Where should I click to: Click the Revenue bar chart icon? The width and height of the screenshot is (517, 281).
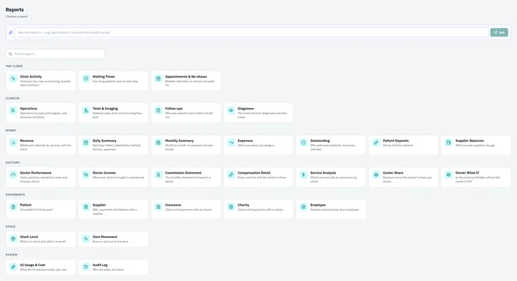point(13,142)
